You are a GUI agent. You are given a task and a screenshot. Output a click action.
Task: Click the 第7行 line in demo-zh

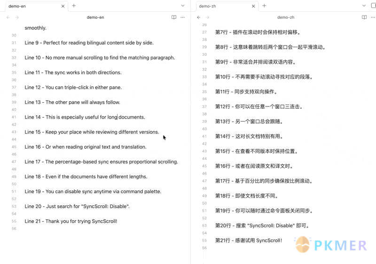click(258, 32)
